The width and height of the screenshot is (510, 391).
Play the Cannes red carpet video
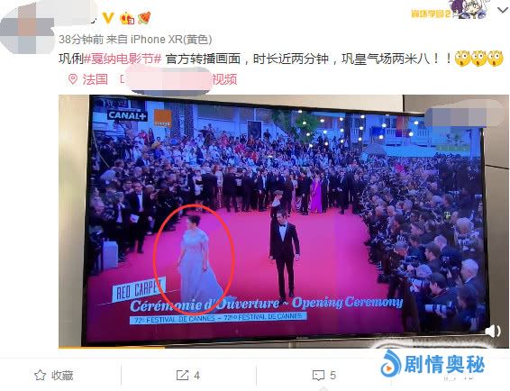point(284,222)
